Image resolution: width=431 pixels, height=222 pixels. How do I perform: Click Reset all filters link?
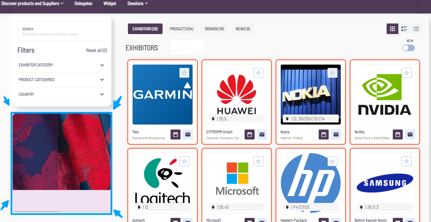coord(96,51)
